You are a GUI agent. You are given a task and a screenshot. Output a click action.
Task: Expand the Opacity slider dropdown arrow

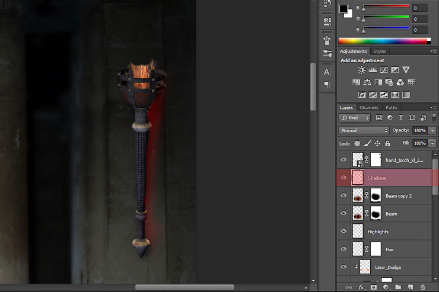click(x=432, y=130)
